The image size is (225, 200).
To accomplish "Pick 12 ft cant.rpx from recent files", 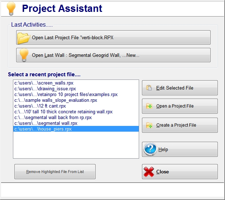I will tap(40, 106).
